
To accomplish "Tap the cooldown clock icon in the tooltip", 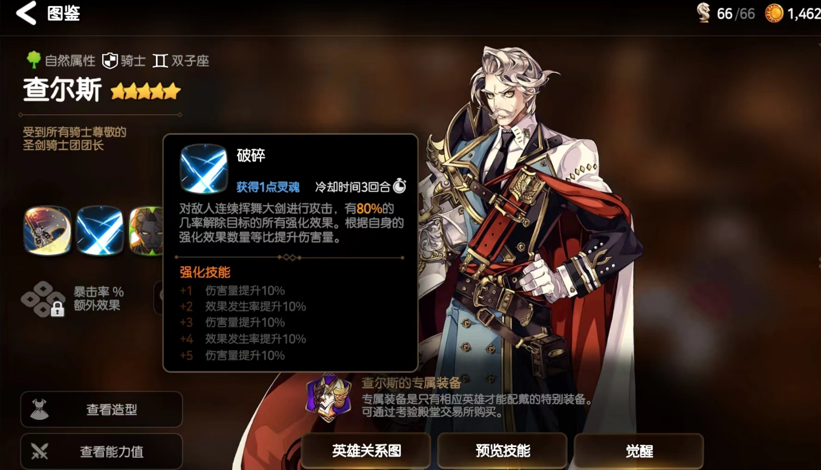I will 400,186.
